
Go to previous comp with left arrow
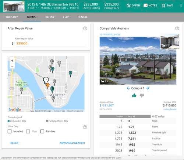point(128,88)
